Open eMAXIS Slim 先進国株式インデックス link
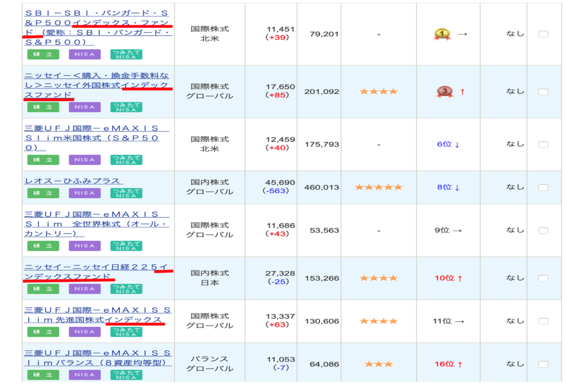This screenshot has height=385, width=566. click(x=97, y=315)
